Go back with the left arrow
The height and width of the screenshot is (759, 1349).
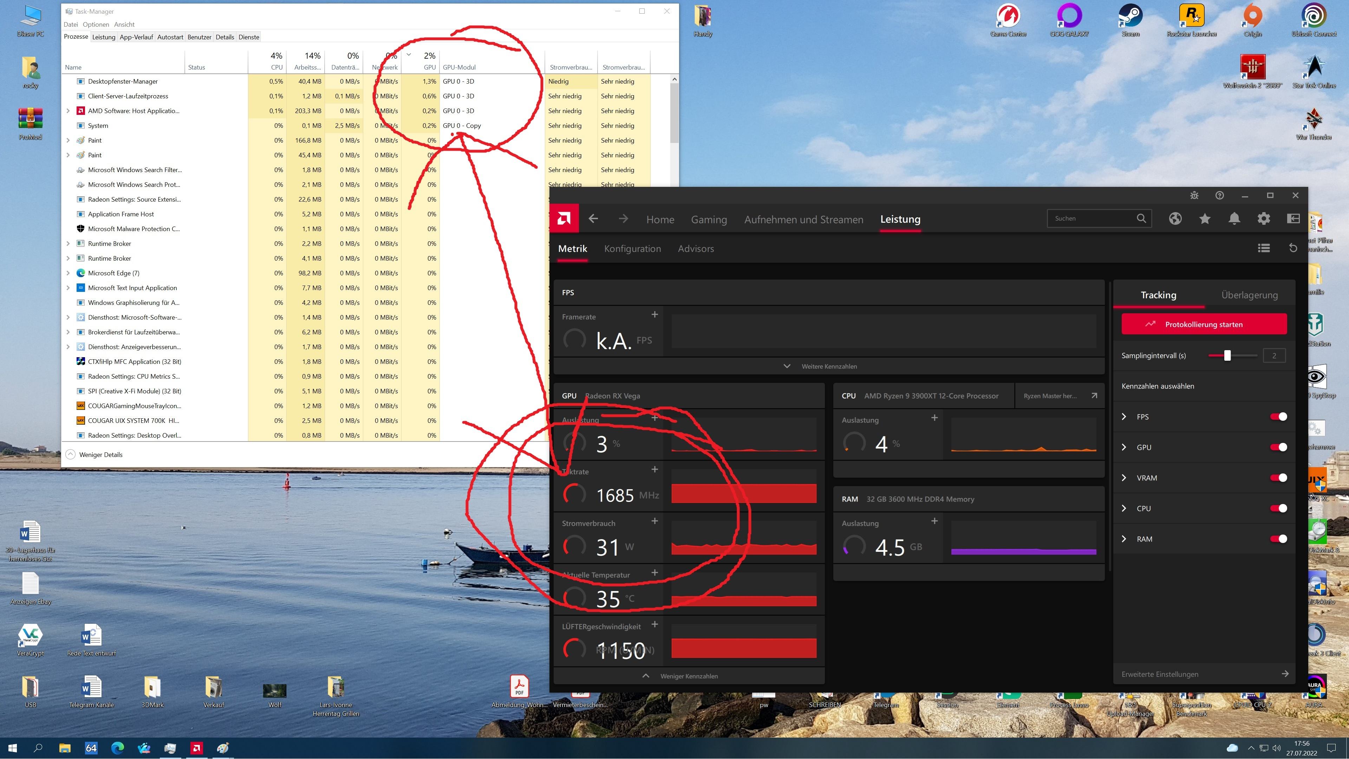[593, 219]
